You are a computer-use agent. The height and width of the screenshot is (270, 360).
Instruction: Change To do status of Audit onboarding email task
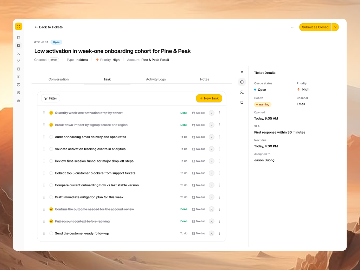tap(184, 137)
